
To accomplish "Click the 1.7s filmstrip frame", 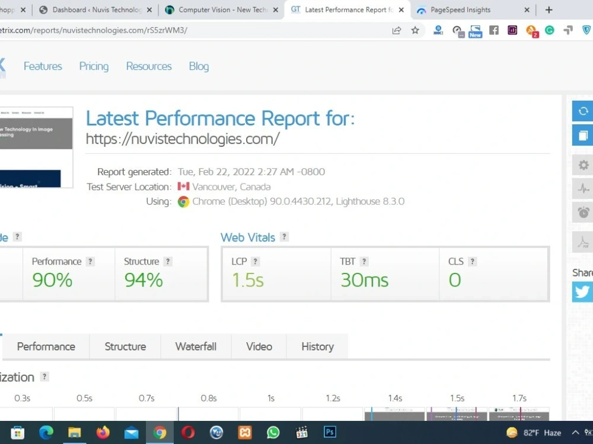I will click(x=519, y=414).
